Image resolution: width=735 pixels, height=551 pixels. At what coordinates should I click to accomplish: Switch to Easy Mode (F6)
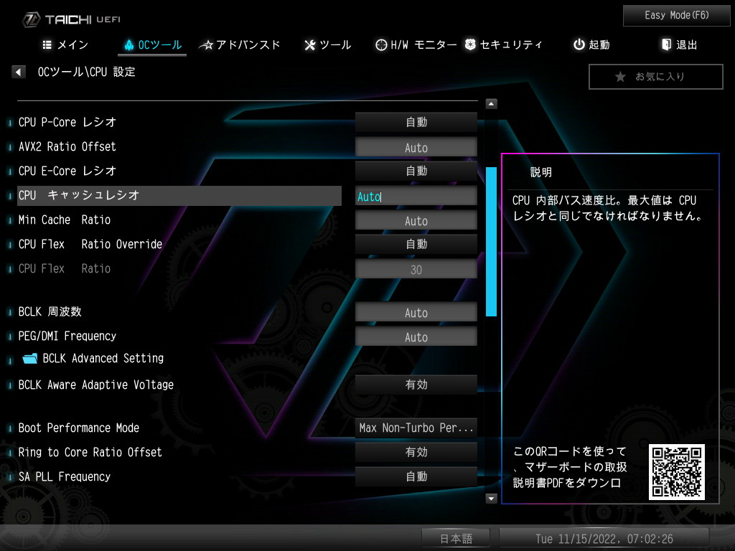676,16
